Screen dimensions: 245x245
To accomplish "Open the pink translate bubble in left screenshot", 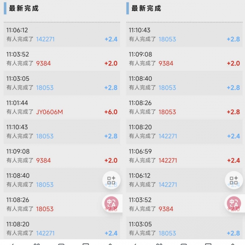I will pos(111,203).
